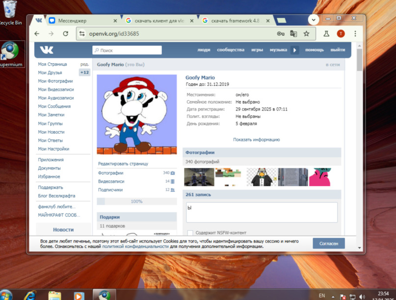Click network icon in system tray

tap(352, 297)
